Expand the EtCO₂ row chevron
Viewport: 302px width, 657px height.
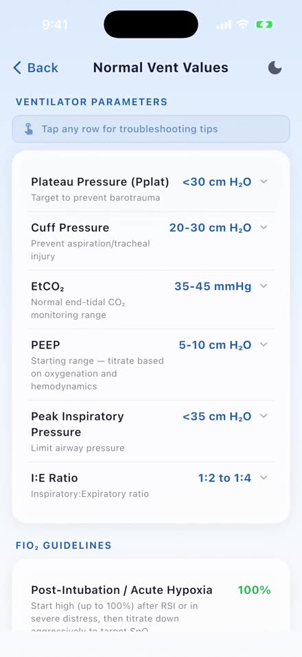tap(264, 286)
